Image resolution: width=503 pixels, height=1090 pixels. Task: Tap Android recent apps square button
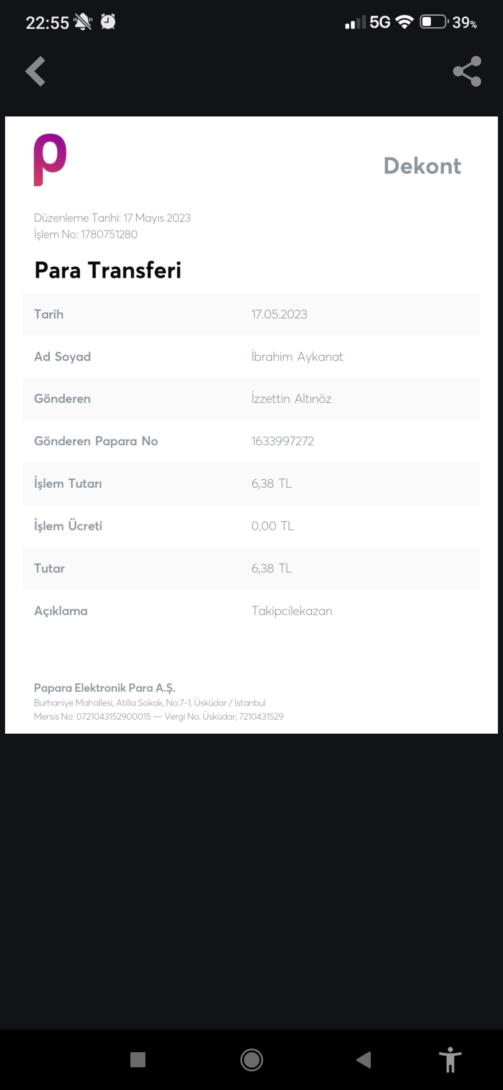click(x=138, y=1060)
